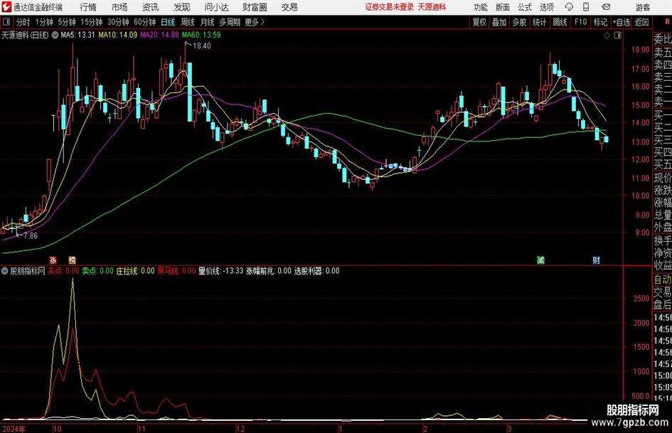
Task: Click the 买点: 0.00 indicator label
Action: click(64, 271)
